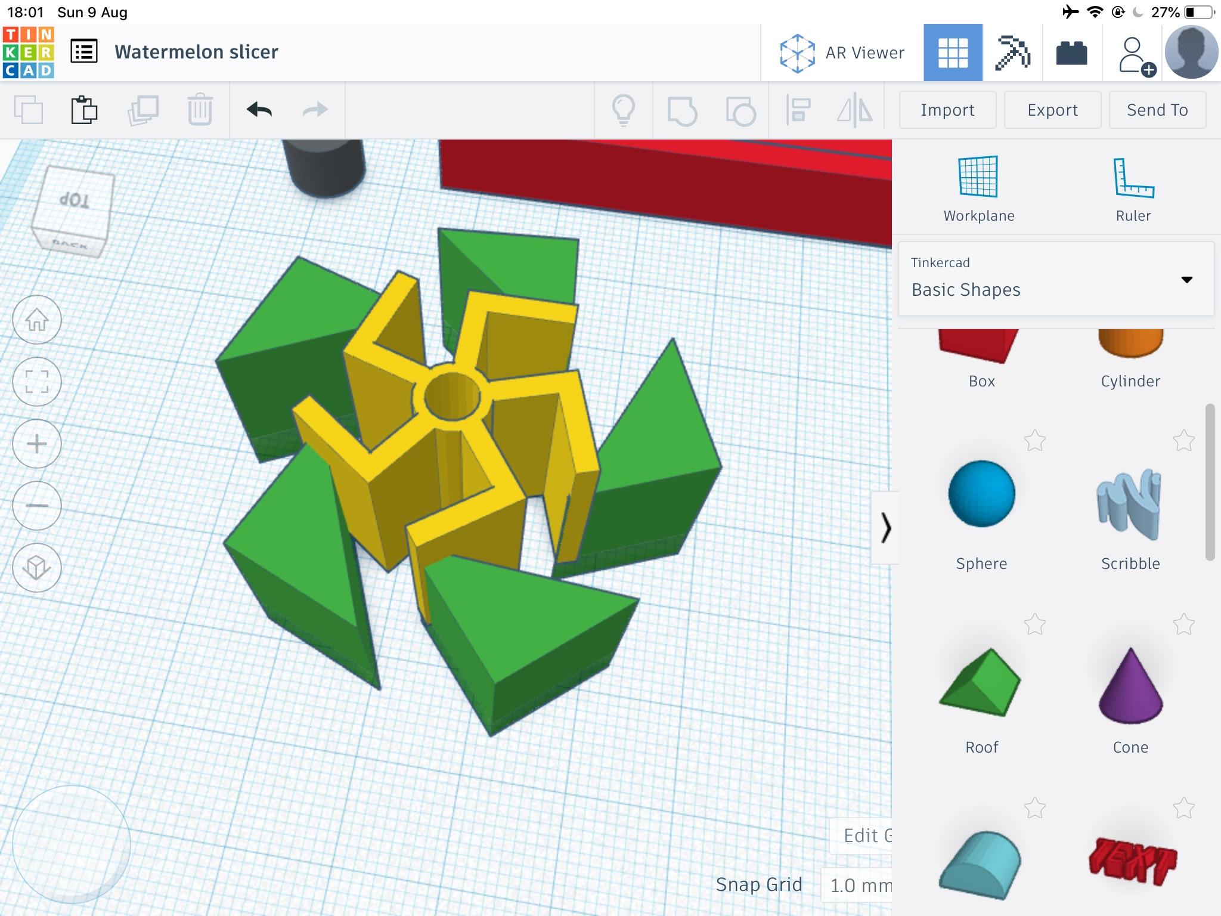
Task: Click the Import button
Action: 947,110
